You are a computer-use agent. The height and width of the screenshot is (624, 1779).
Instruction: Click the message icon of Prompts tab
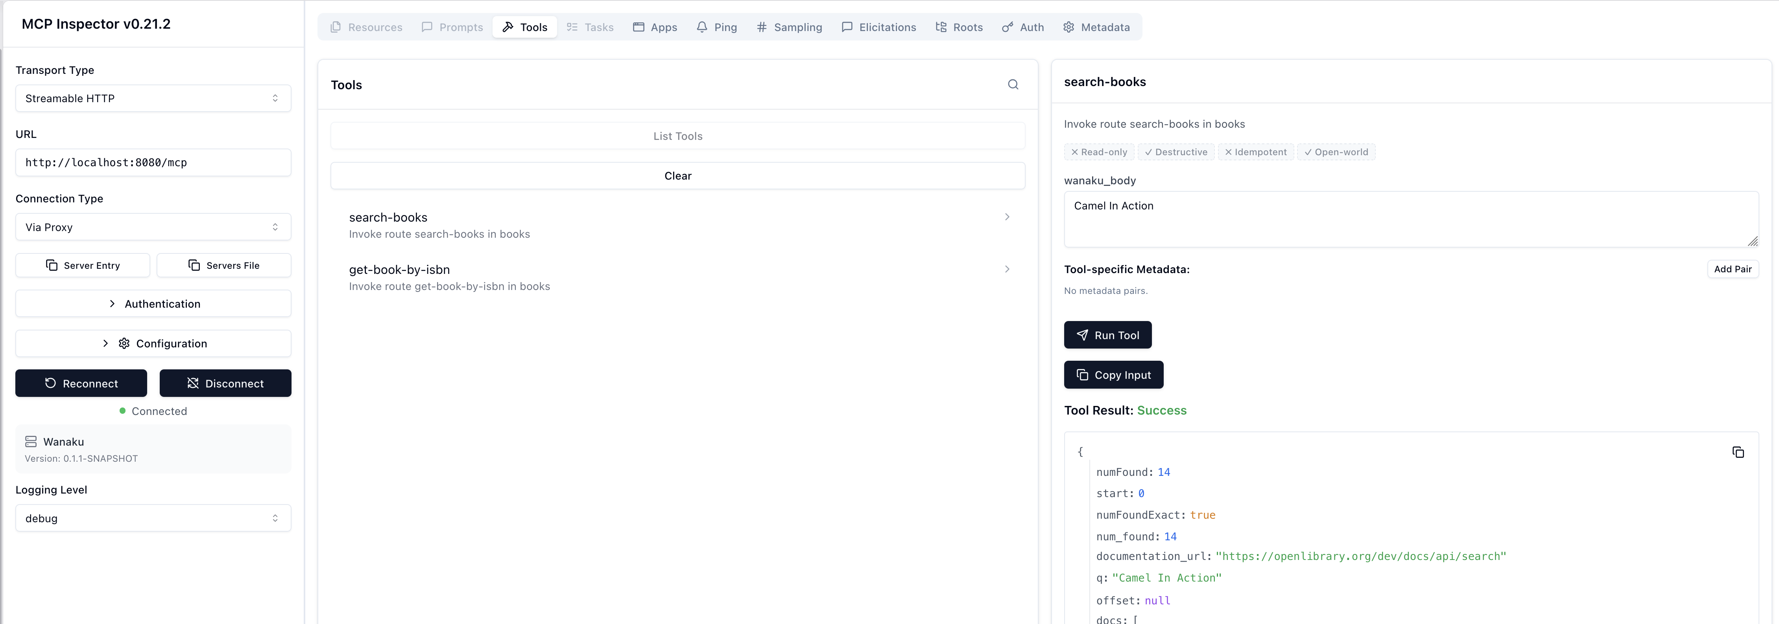click(x=427, y=27)
